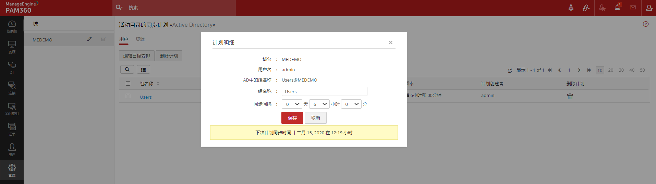Viewport: 656px width, 184px height.
Task: Click the admin value in table row
Action: coord(488,96)
